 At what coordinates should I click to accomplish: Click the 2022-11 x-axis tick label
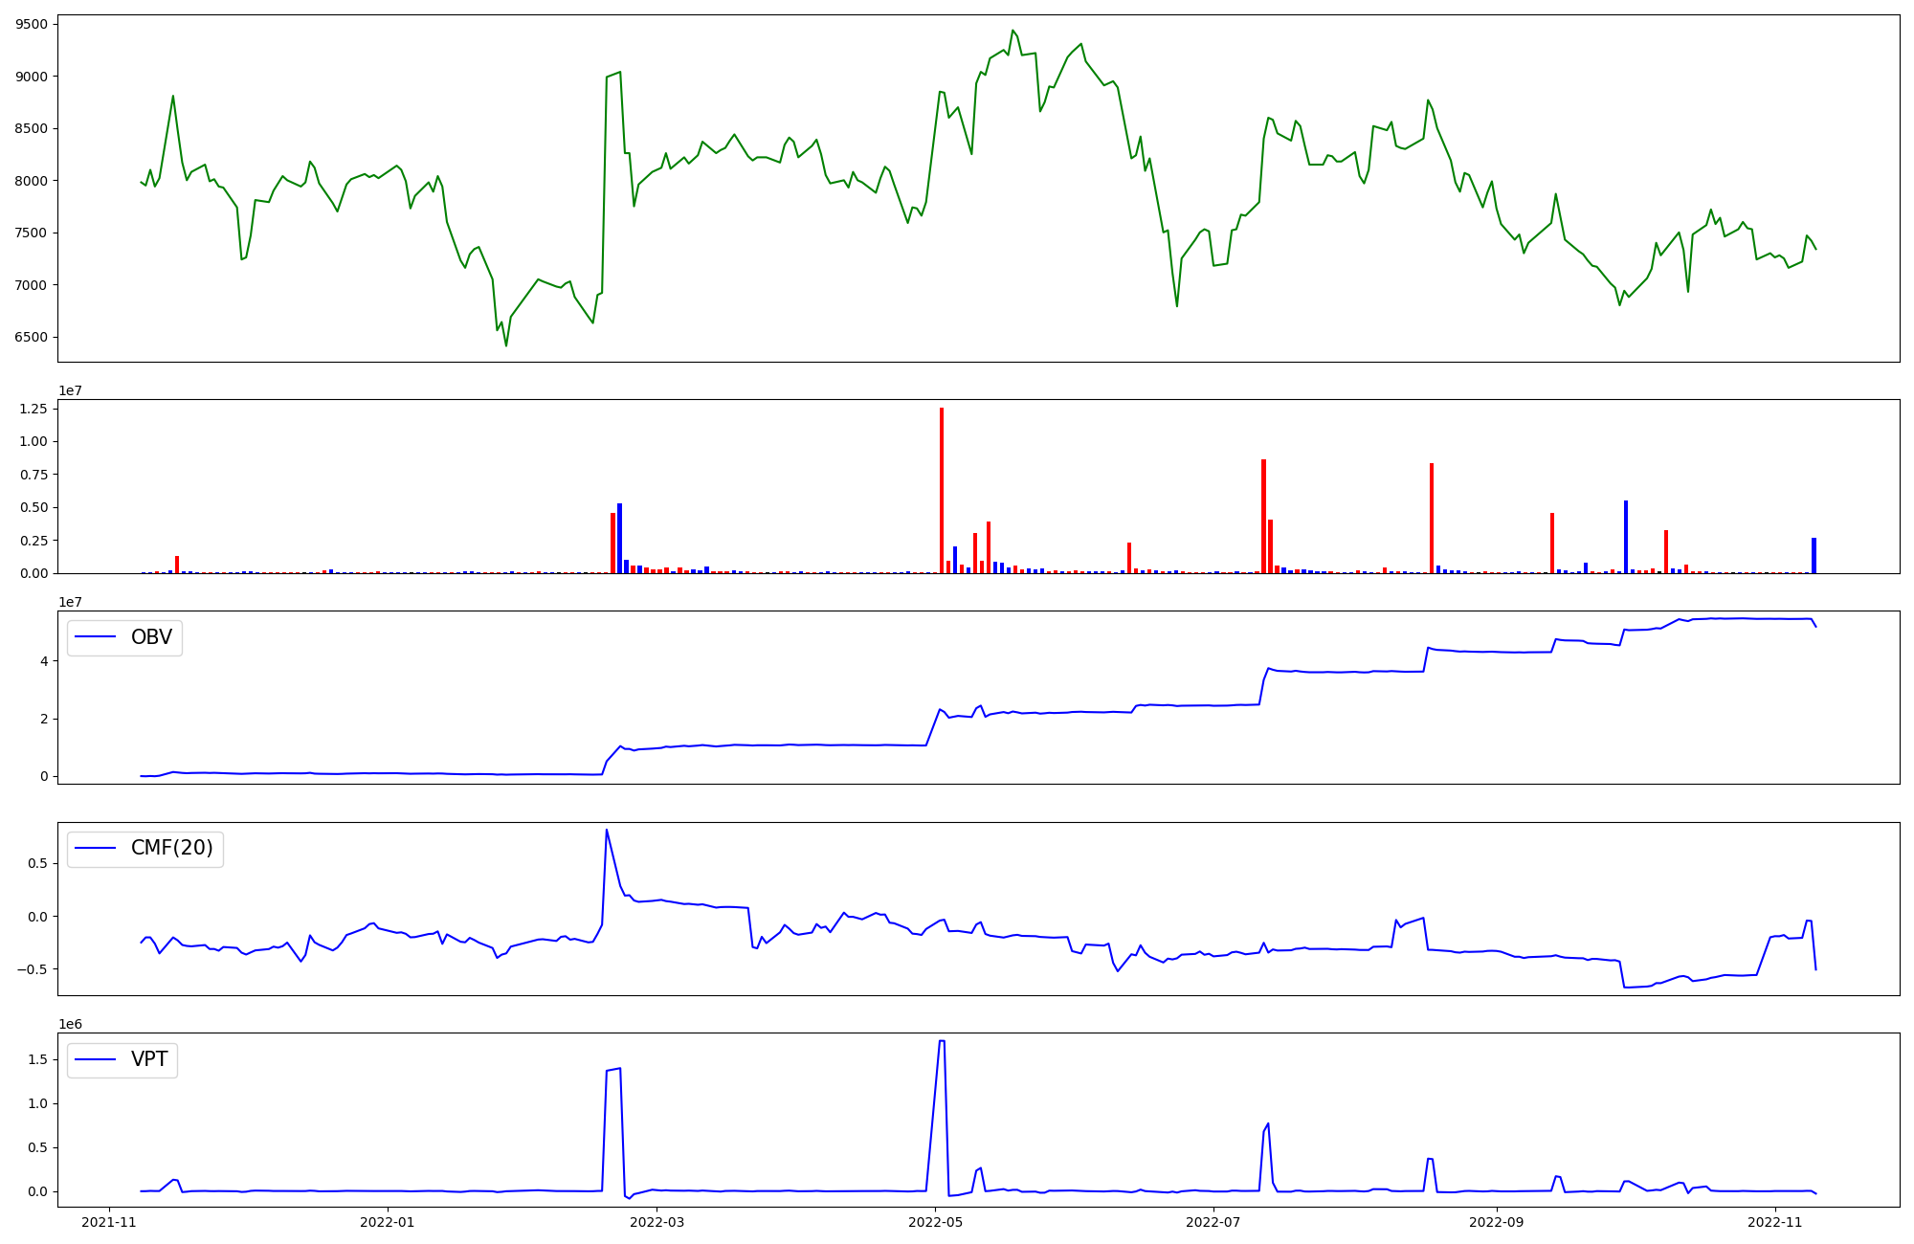pos(1775,1222)
